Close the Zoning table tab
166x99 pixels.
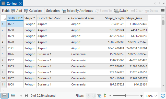(20, 4)
